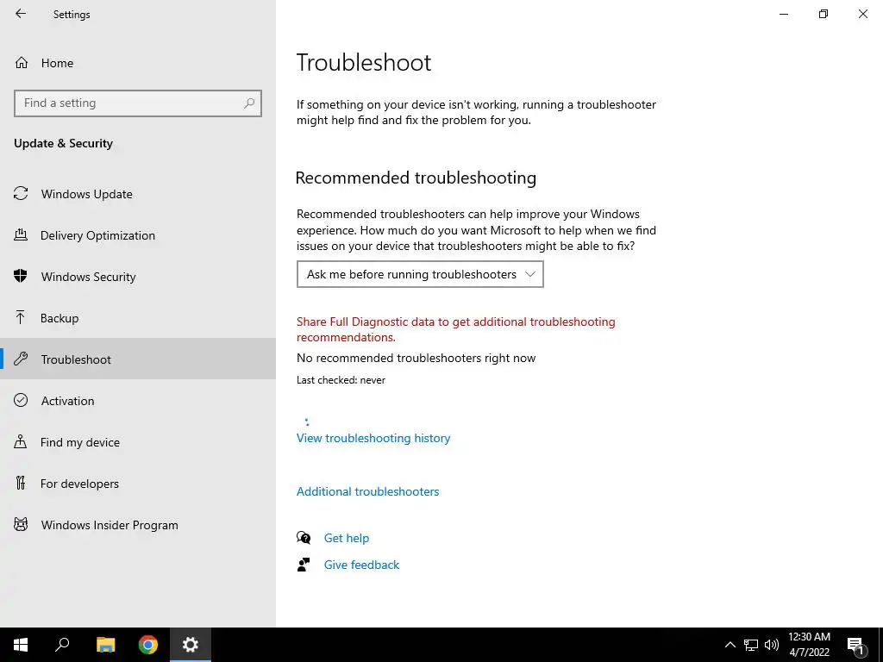Click the Home house icon
This screenshot has width=883, height=662.
point(22,62)
